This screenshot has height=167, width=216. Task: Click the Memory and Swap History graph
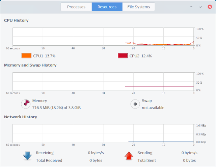103,81
